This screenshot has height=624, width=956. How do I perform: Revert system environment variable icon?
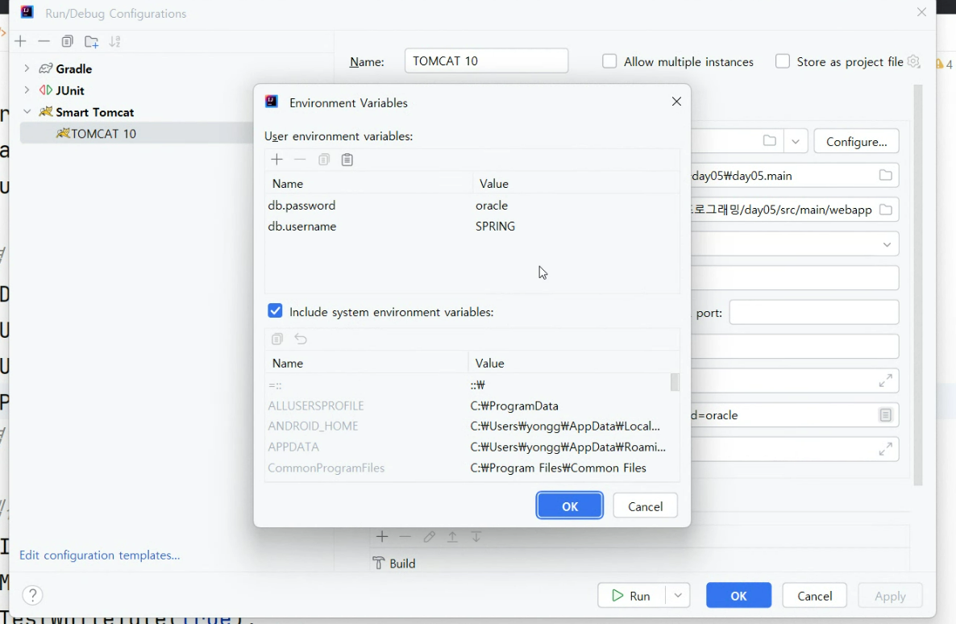click(x=301, y=339)
